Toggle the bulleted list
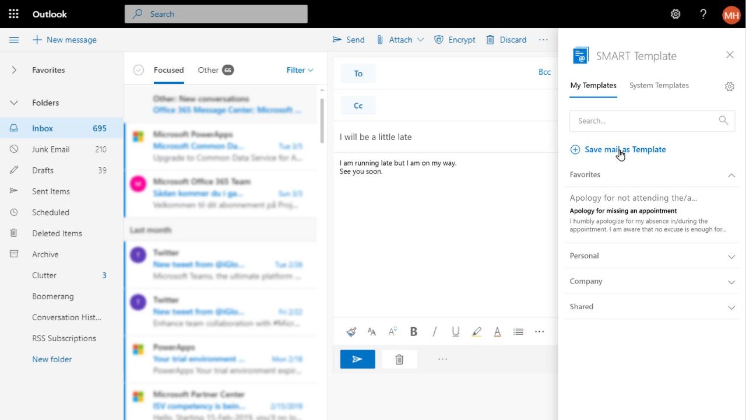Viewport: 746px width, 420px height. [518, 332]
